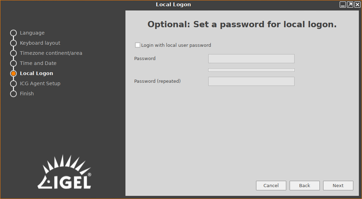Focus the Password (repeated) field

[251, 81]
